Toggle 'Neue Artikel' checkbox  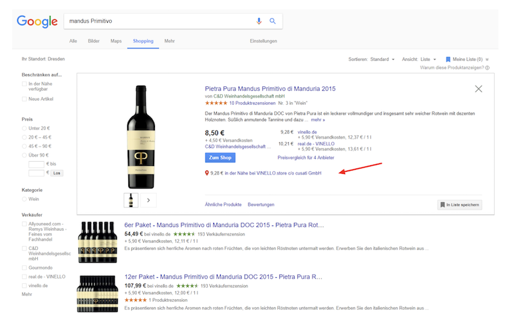click(24, 99)
